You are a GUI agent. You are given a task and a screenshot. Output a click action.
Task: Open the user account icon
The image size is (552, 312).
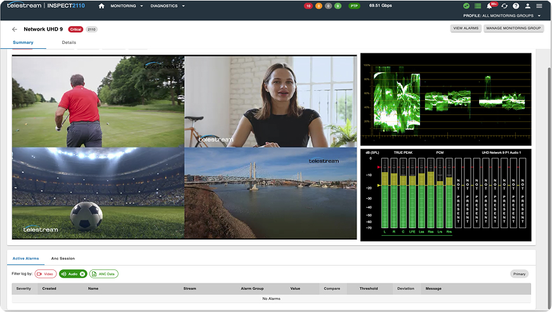click(528, 6)
